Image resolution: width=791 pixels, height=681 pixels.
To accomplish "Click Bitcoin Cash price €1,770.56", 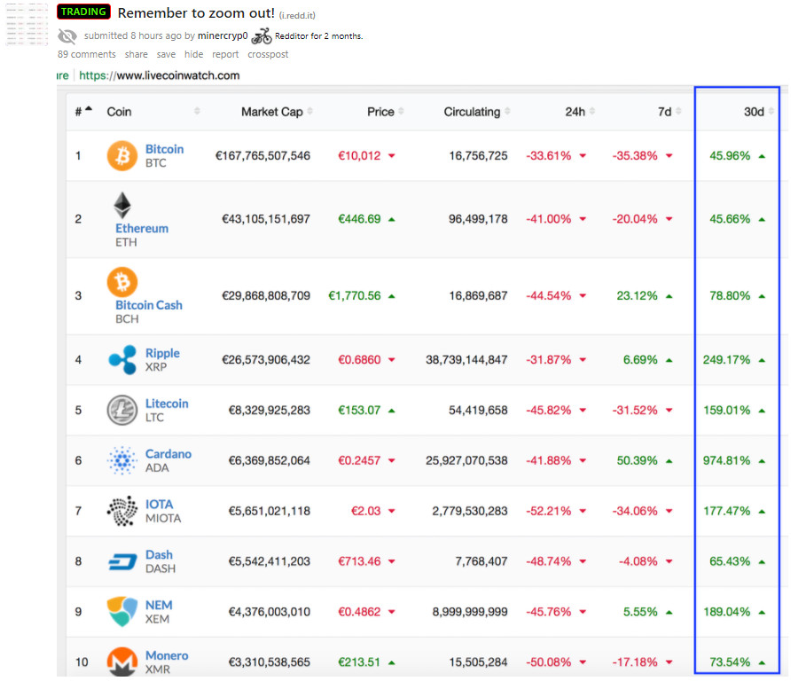I will pos(355,295).
